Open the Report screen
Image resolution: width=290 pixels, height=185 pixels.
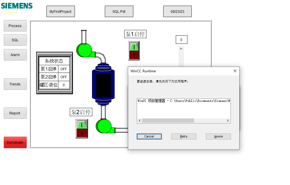point(15,113)
